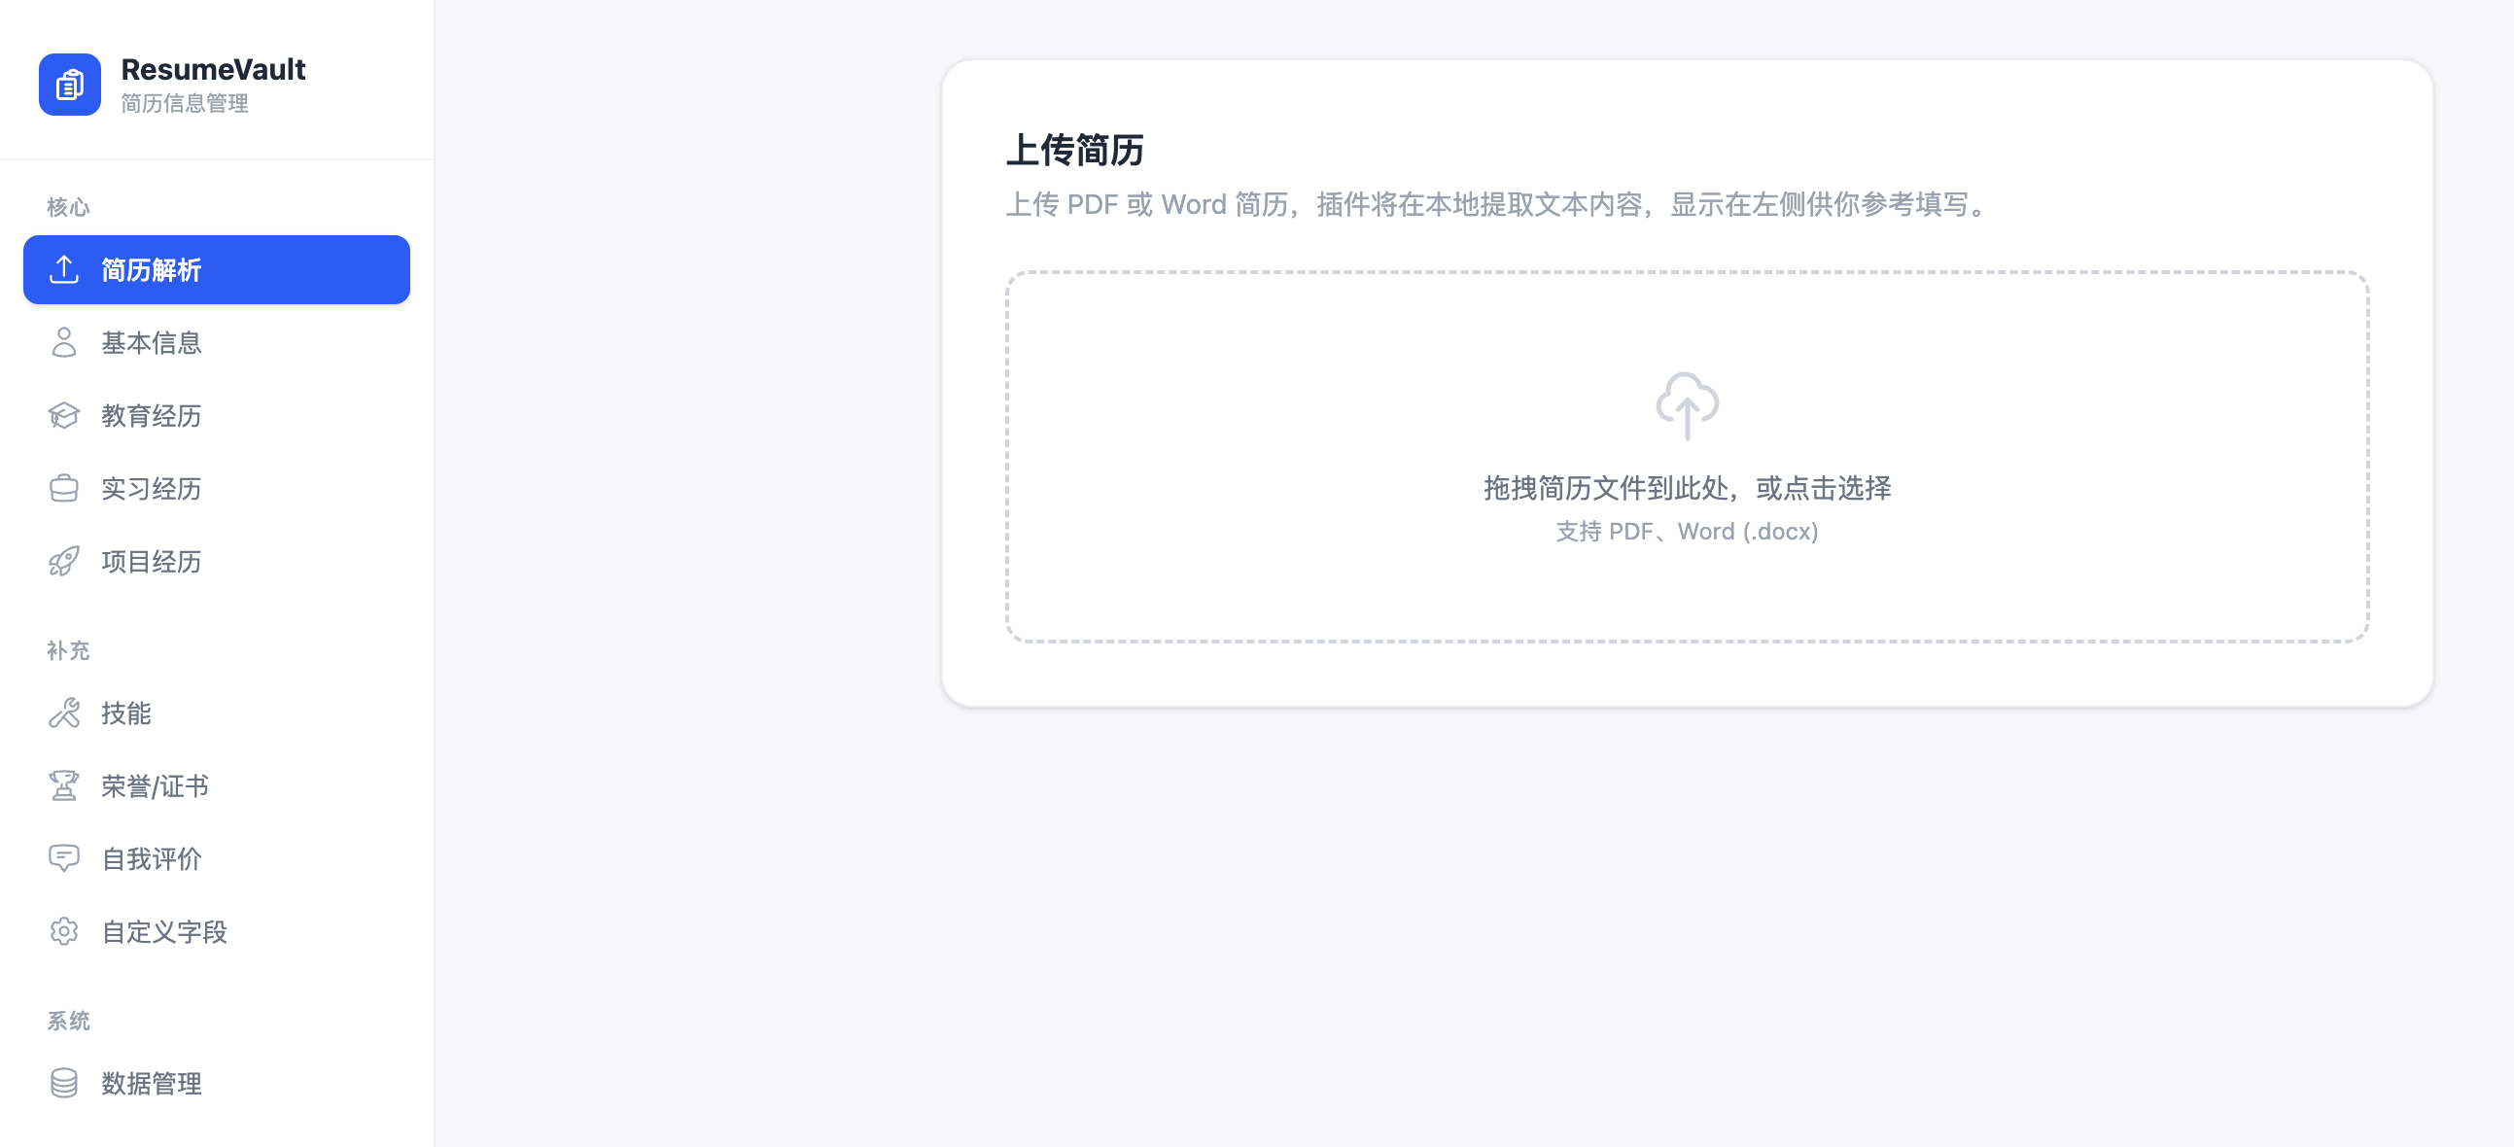The height and width of the screenshot is (1147, 2514).
Task: Click the ResumeVault clipboard logo icon
Action: (69, 85)
